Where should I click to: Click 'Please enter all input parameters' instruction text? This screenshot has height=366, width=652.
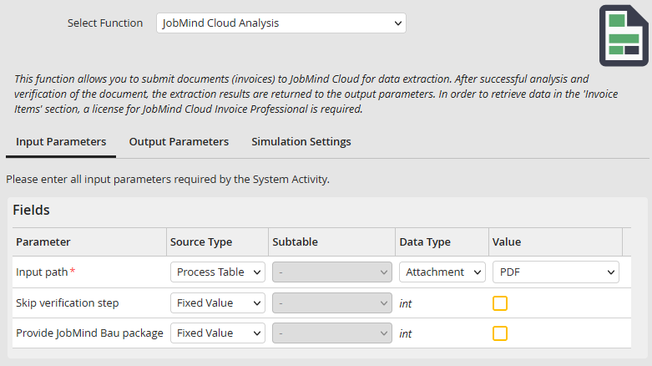(168, 180)
